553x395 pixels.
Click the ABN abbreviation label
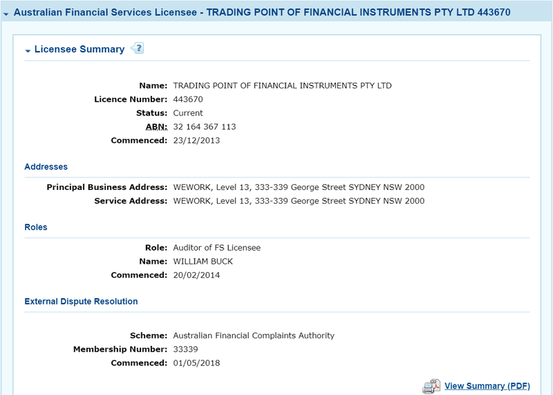(x=157, y=127)
